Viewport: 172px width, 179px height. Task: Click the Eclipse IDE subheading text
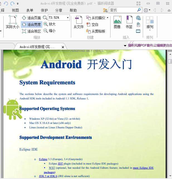(29, 149)
